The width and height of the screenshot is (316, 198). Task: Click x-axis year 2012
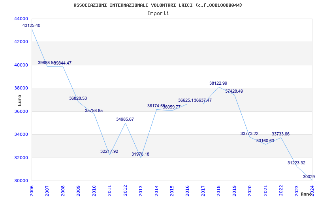point(125,191)
